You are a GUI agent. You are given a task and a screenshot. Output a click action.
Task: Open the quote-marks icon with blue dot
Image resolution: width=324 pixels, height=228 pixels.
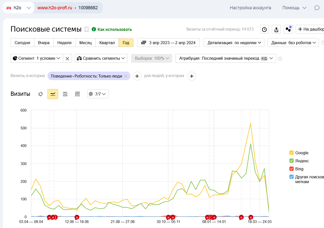[288, 29]
